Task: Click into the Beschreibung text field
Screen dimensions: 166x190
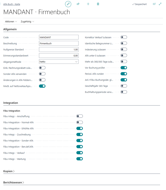Action: tap(59, 43)
